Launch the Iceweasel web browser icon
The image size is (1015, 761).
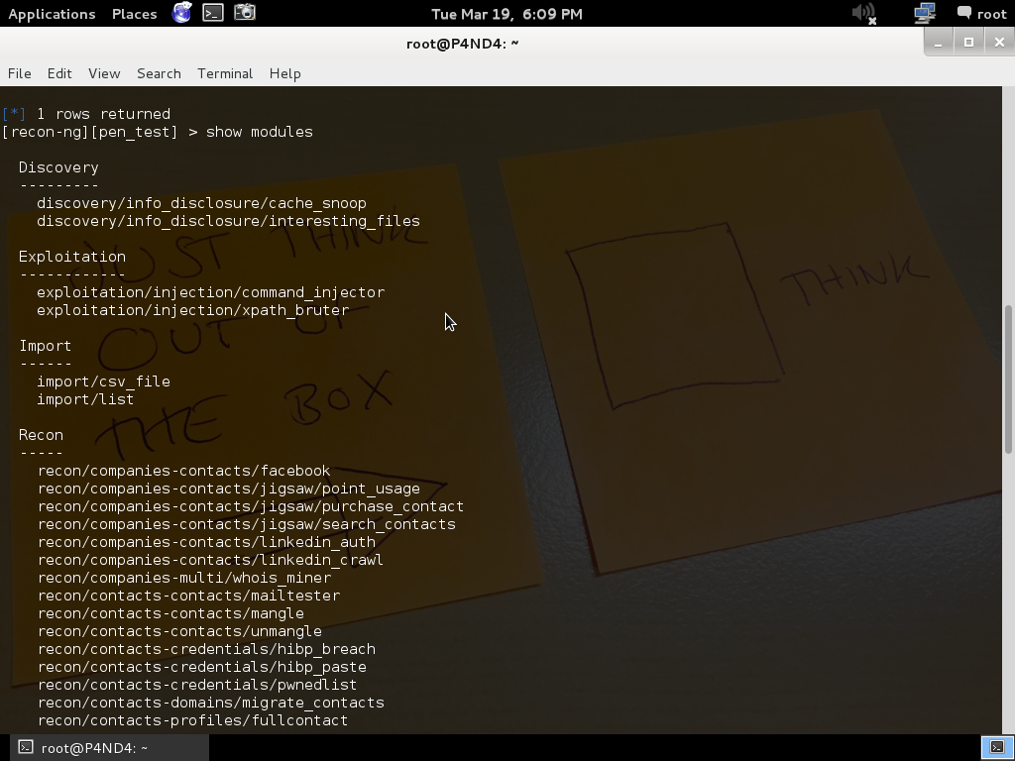(x=182, y=13)
